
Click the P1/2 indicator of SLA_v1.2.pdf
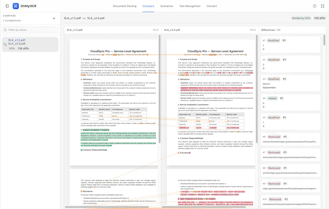pos(156,30)
